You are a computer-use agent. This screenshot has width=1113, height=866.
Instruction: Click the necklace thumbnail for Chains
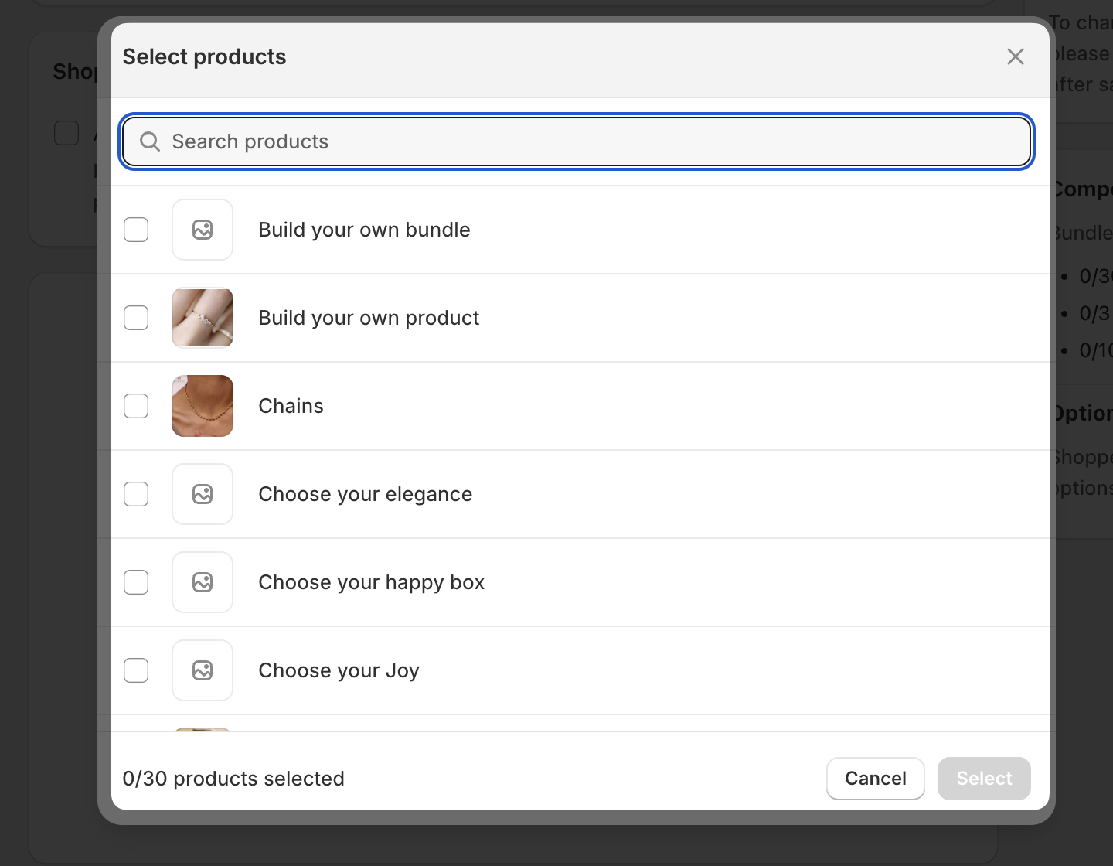[203, 406]
